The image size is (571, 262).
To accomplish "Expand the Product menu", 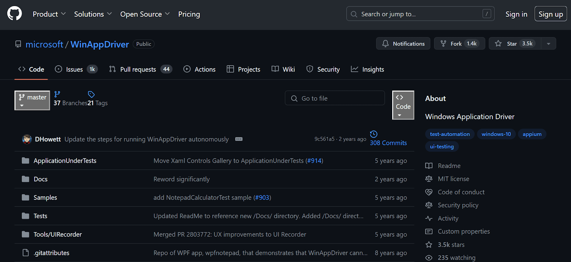I will 49,14.
